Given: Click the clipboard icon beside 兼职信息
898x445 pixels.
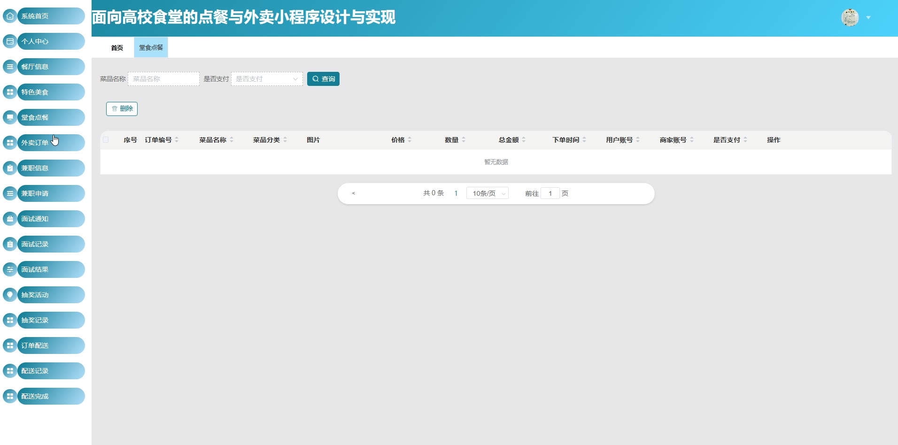Looking at the screenshot, I should pos(10,168).
